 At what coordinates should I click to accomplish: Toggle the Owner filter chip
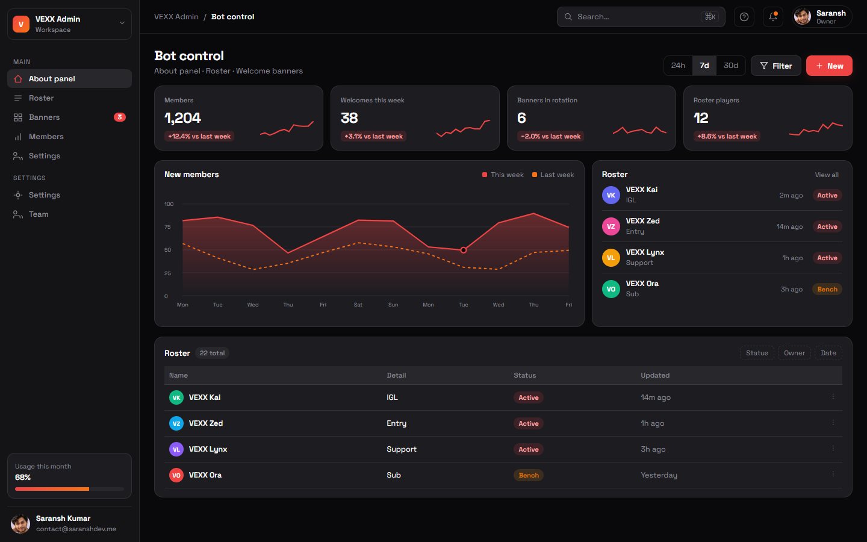tap(794, 353)
